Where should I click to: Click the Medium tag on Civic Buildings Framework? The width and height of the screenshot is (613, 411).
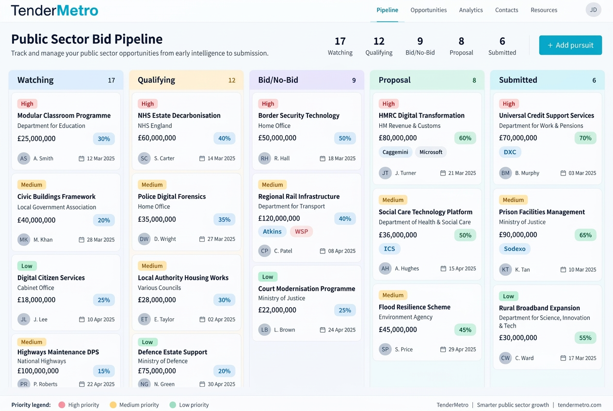(32, 185)
